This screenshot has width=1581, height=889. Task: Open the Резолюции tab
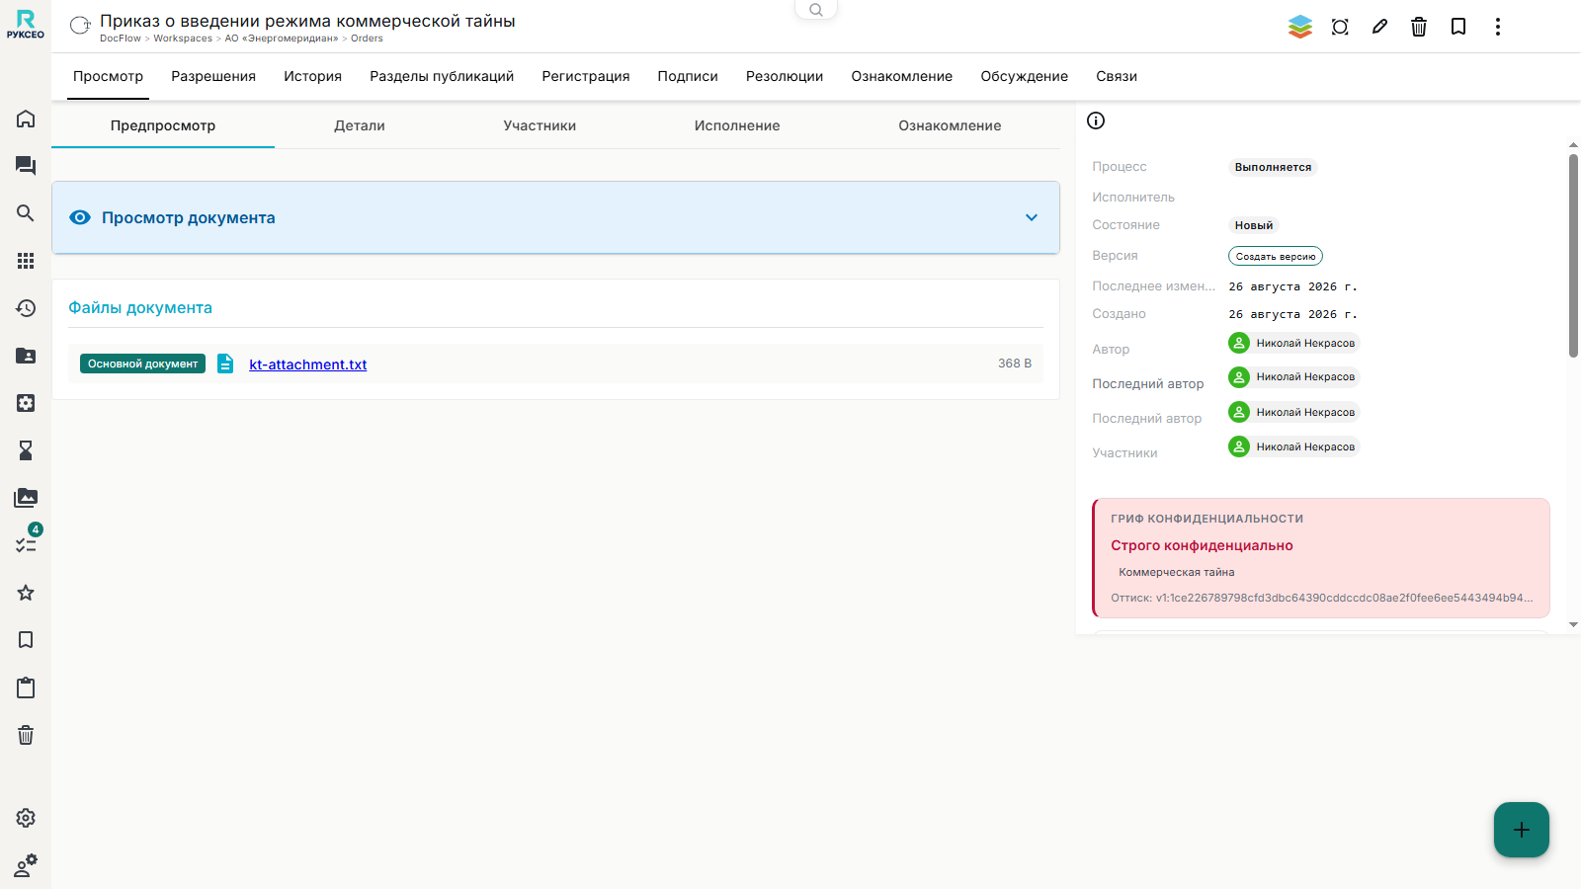tap(785, 76)
